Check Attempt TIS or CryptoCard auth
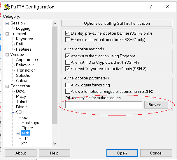Viewport: 177px width, 160px height. click(x=68, y=62)
